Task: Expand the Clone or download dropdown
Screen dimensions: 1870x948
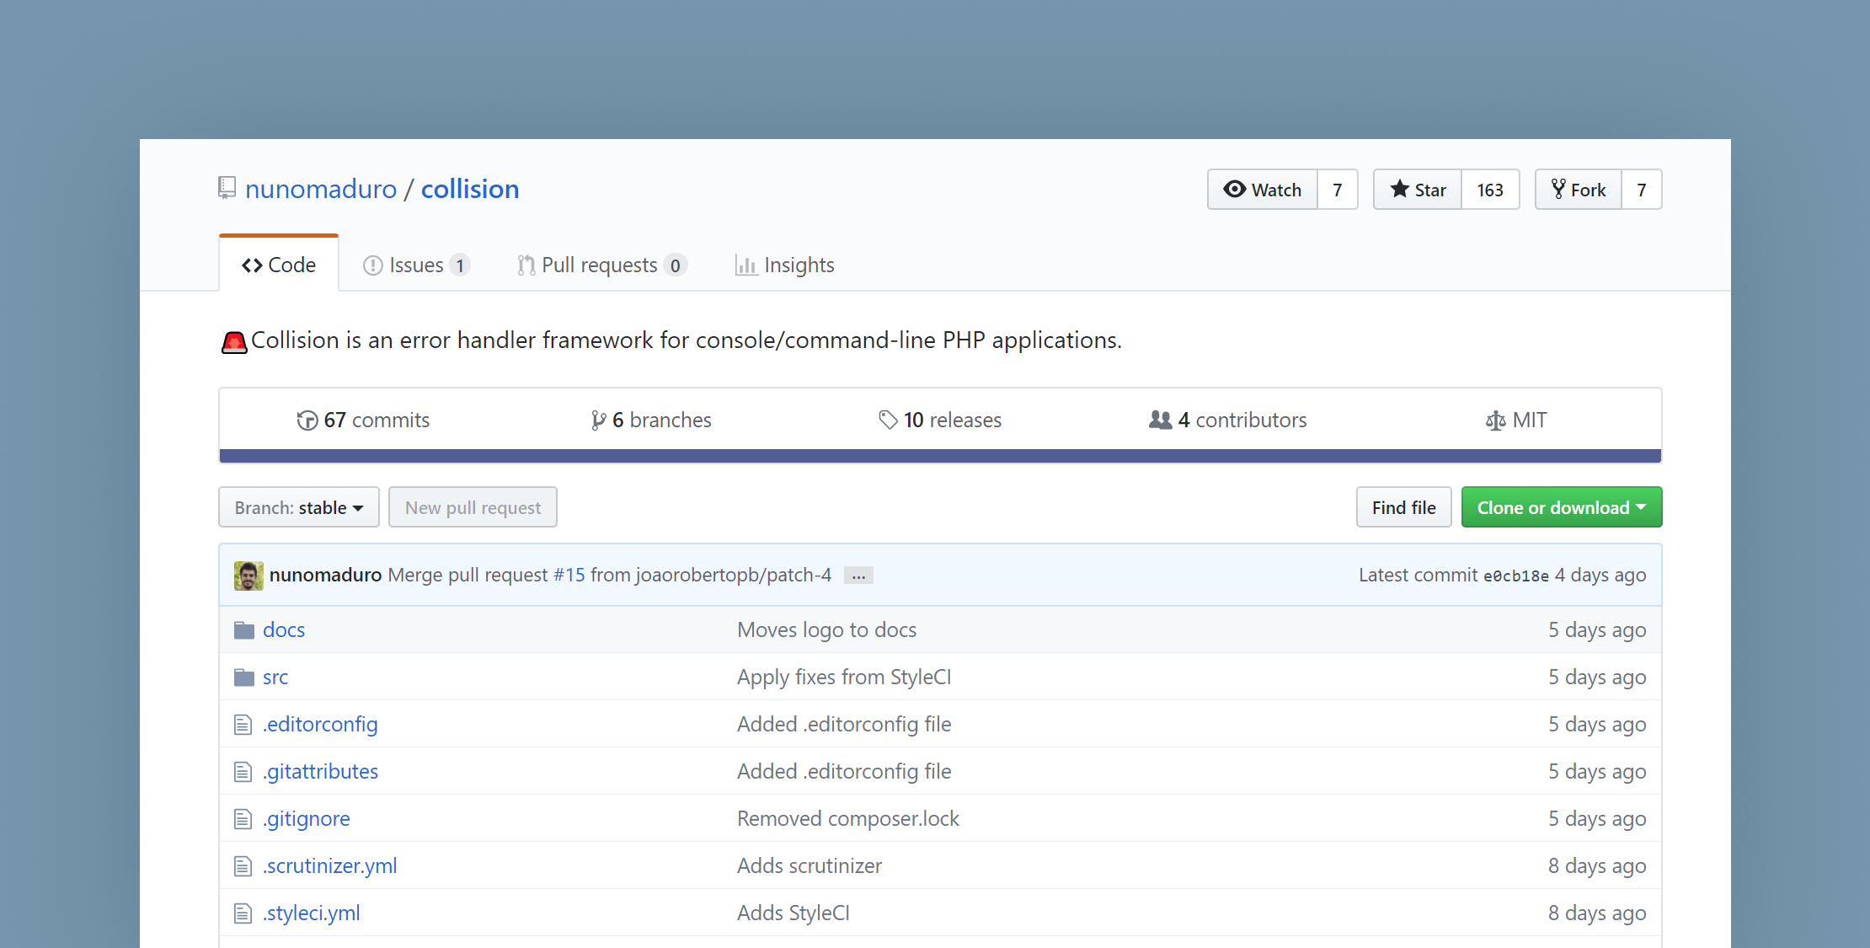Action: 1558,506
